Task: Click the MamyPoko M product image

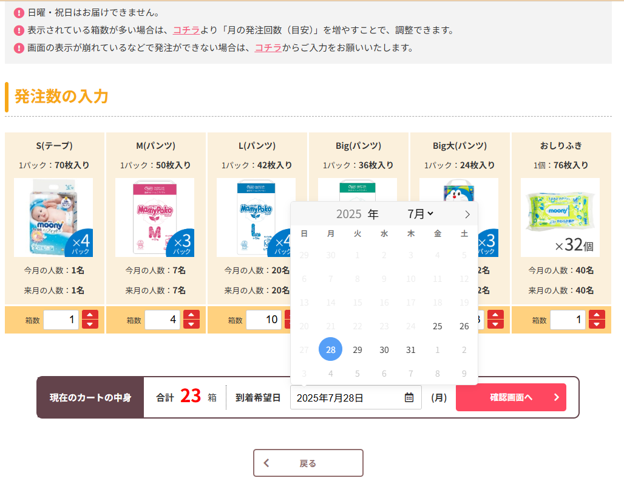Action: coord(155,217)
